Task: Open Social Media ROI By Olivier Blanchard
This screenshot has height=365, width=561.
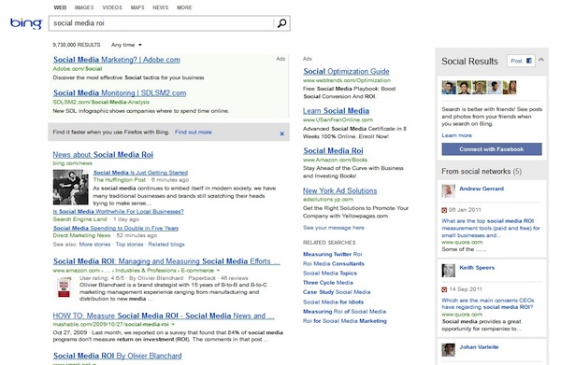Action: click(118, 356)
